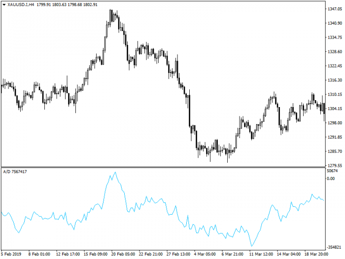Select the XAUUSD.I,H4 symbol title text
The height and width of the screenshot is (259, 345).
pyautogui.click(x=21, y=4)
